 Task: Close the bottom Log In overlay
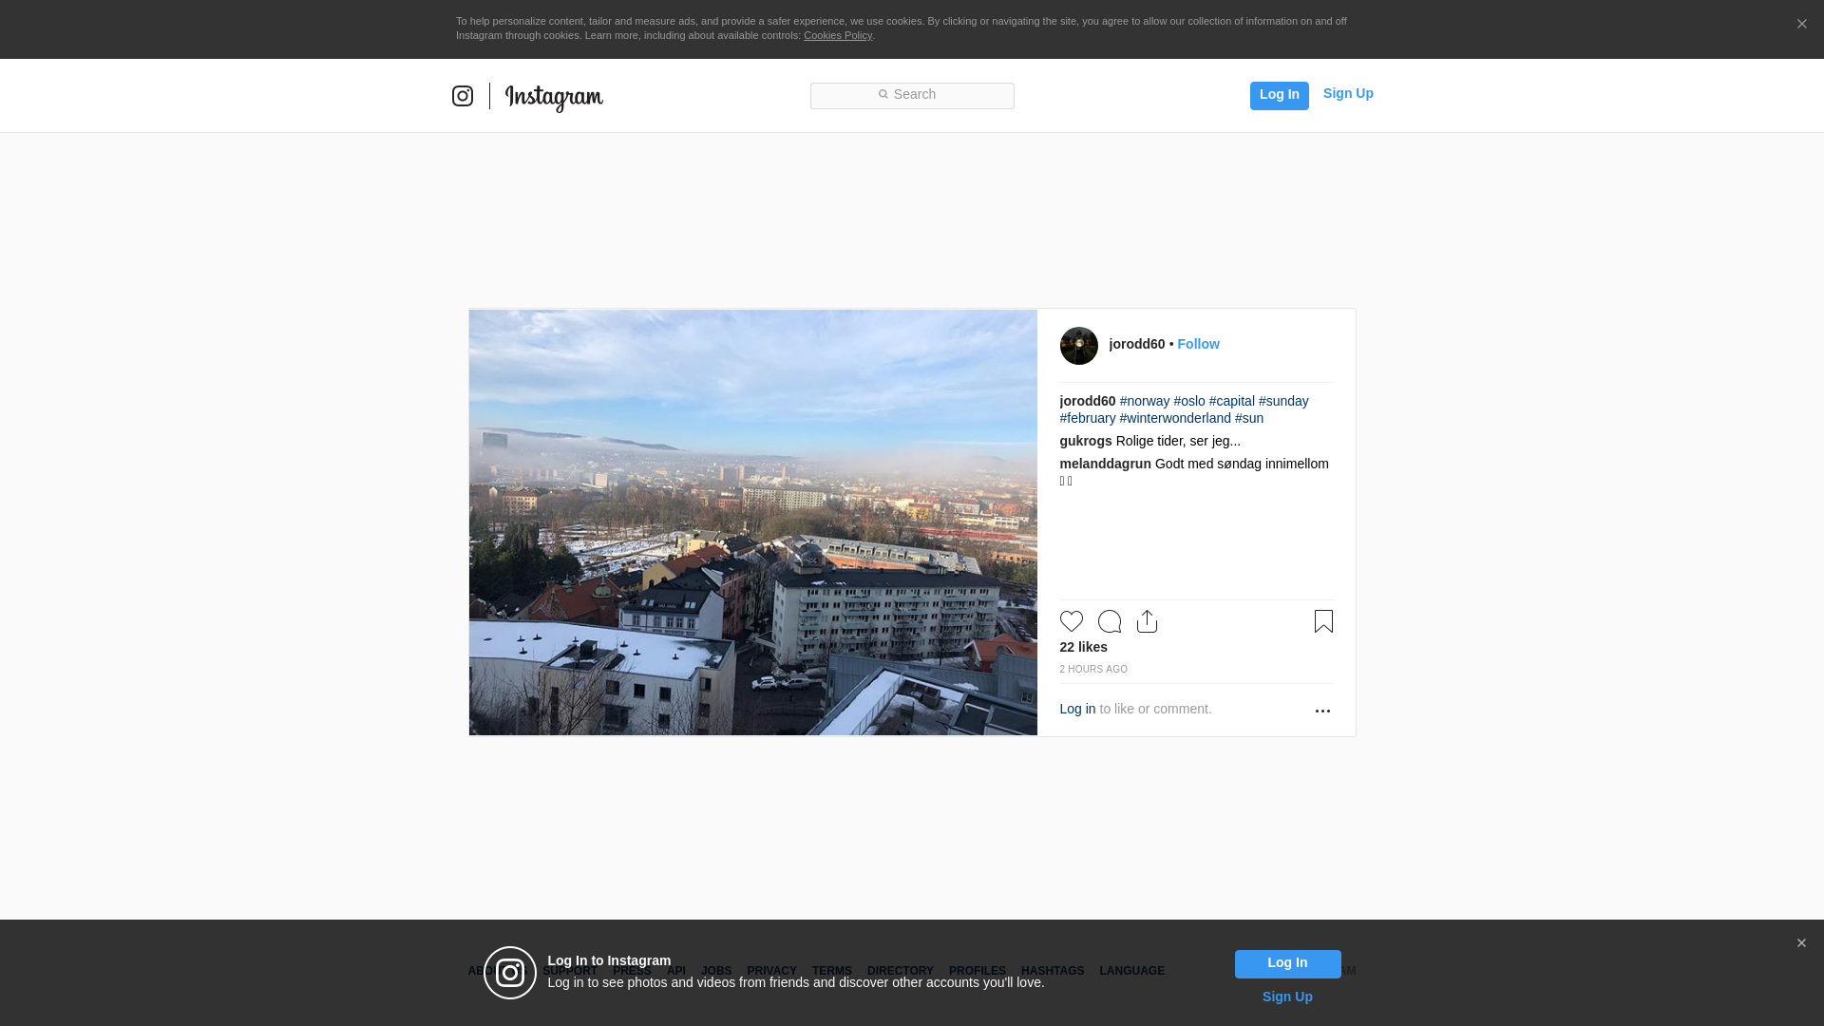pos(1801,943)
